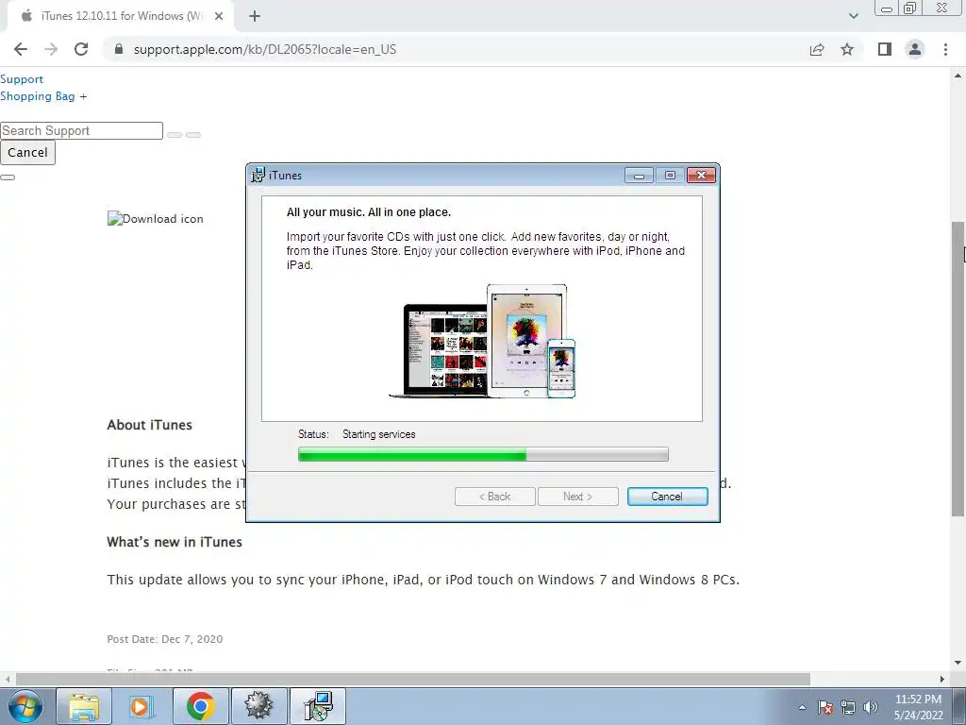The image size is (966, 725).
Task: Reload the Apple support page
Action: click(x=81, y=49)
